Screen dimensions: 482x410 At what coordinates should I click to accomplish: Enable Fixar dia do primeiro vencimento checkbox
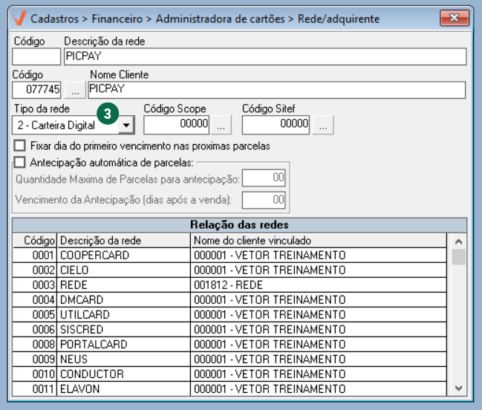coord(19,146)
